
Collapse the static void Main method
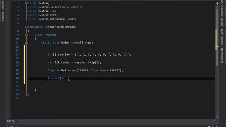(26, 43)
